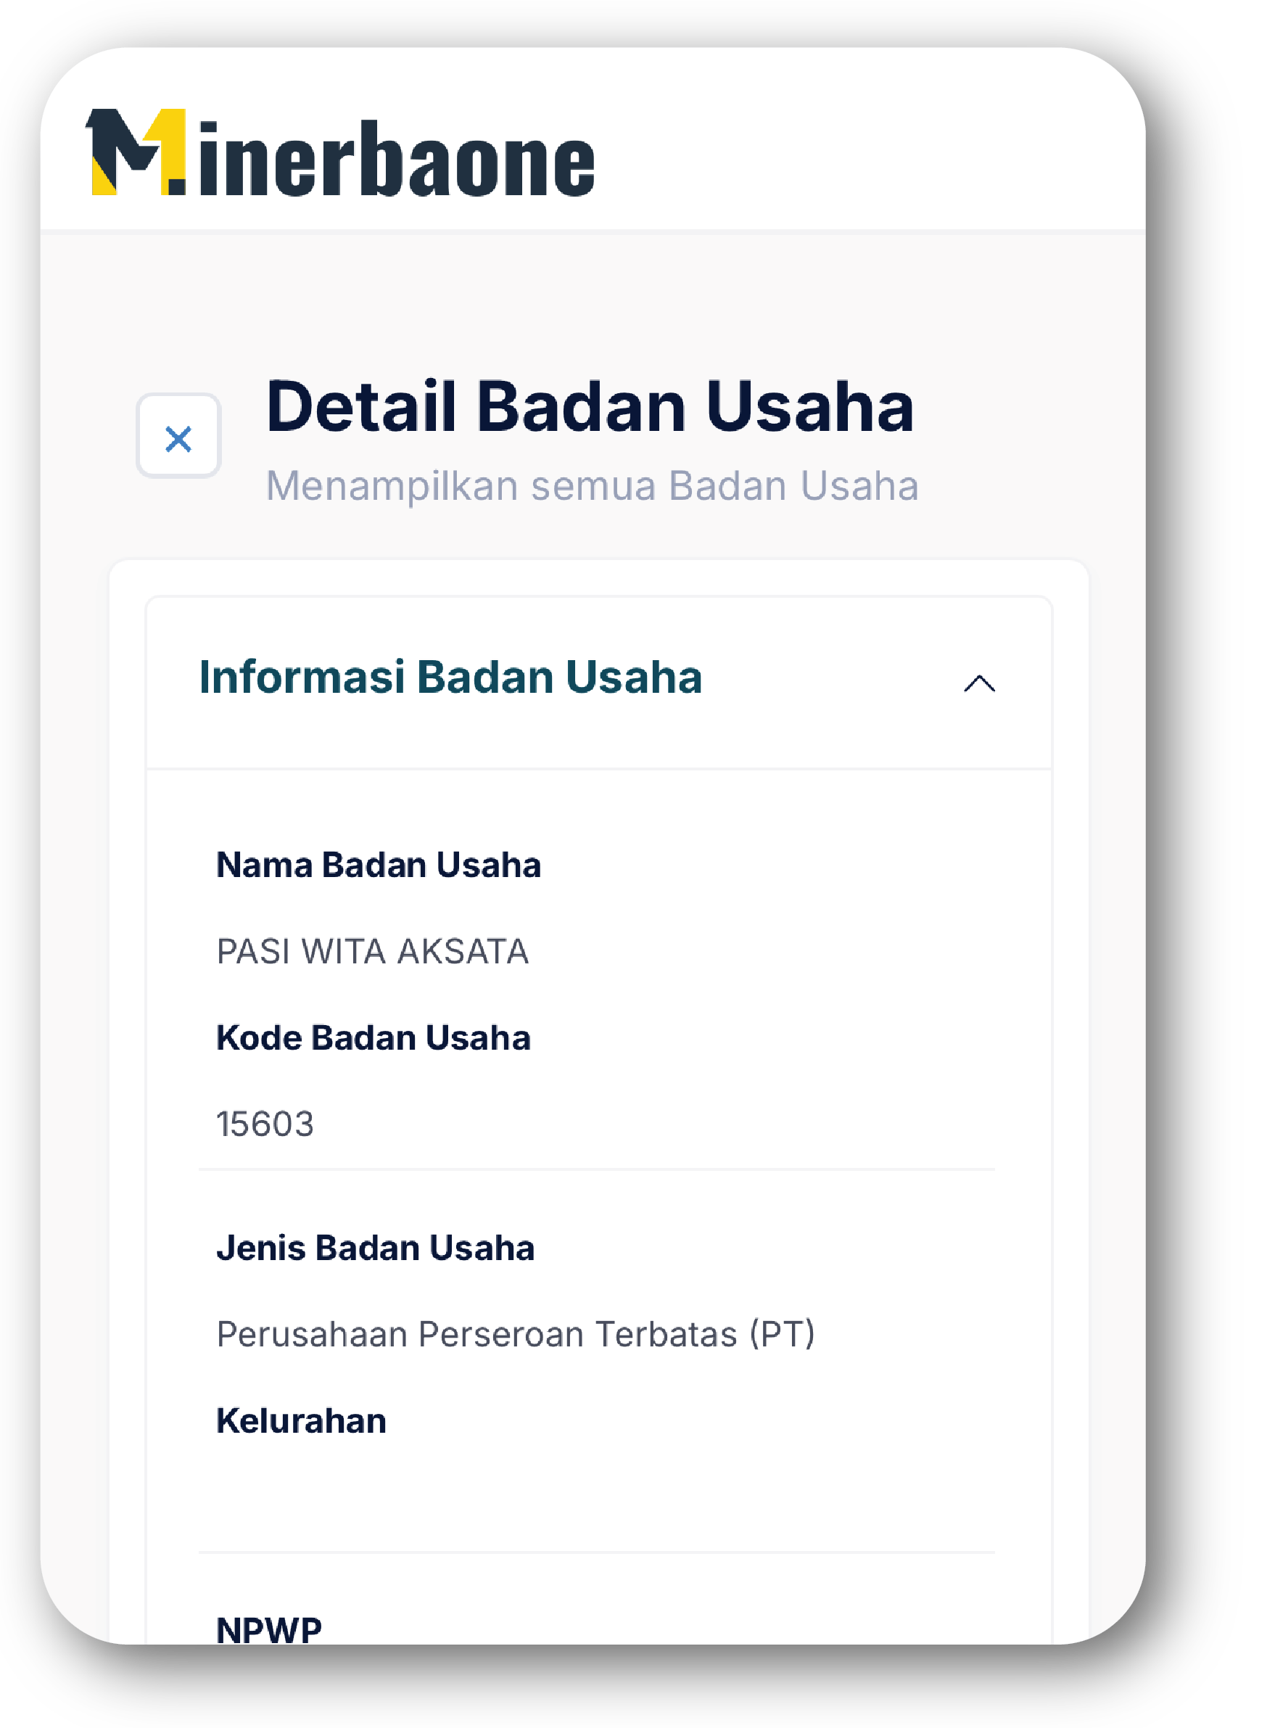Click the yellow-and-navy M logo emblem
Viewport: 1275px width, 1728px height.
tap(137, 152)
